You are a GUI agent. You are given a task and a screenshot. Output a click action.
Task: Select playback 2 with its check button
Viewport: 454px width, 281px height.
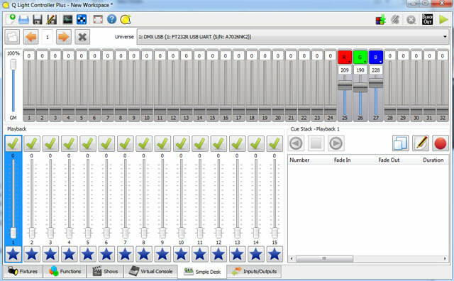click(32, 143)
